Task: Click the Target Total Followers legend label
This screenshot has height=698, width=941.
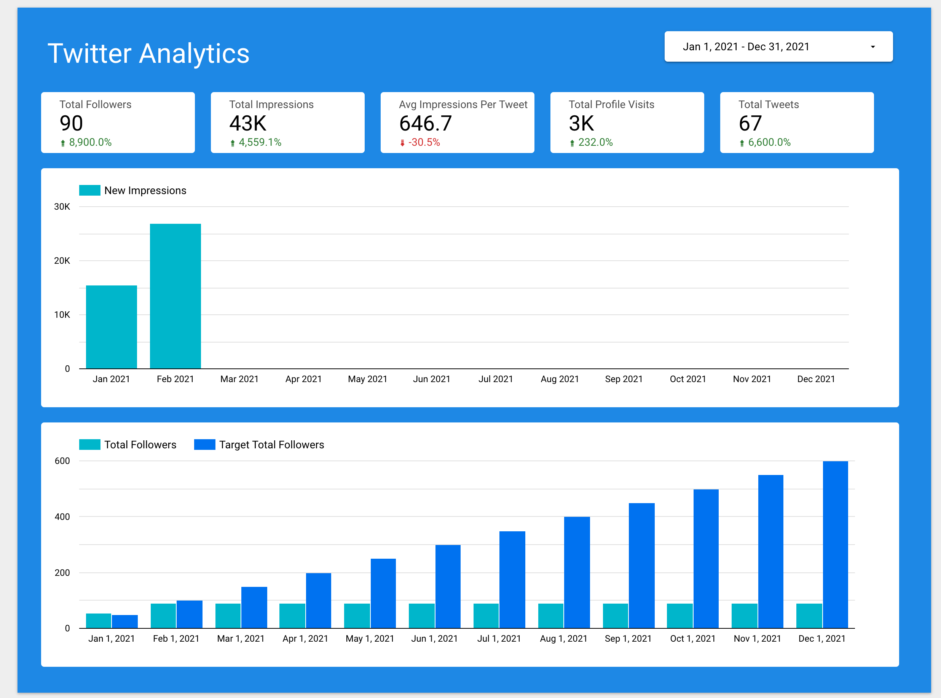Action: tap(271, 445)
